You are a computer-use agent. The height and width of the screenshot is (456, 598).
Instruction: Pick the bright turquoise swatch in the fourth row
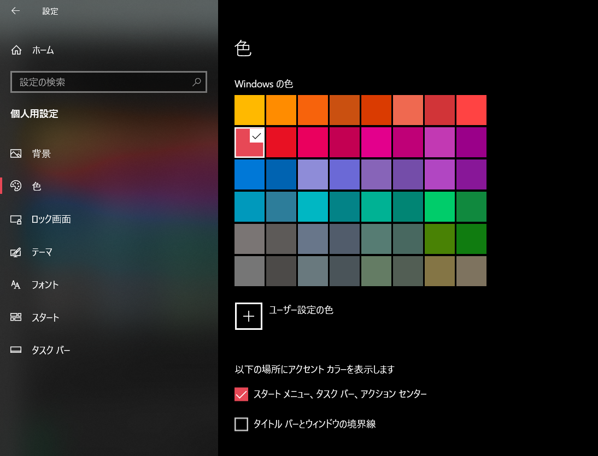pos(313,206)
